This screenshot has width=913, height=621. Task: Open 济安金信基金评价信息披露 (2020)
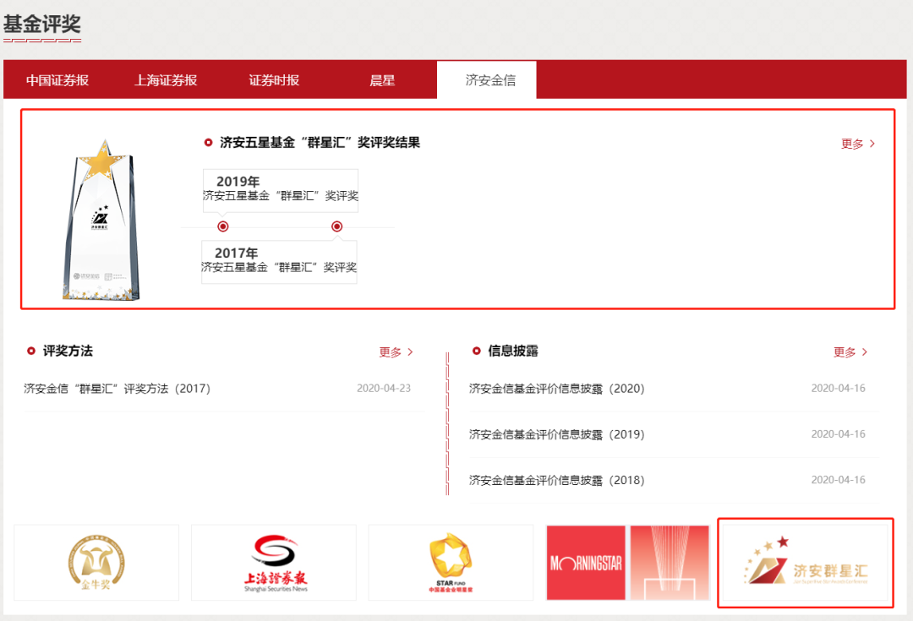pyautogui.click(x=556, y=388)
